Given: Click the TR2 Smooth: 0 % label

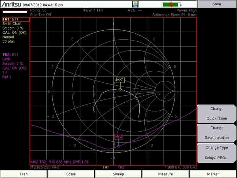Looking at the screenshot, I should coord(13,64).
